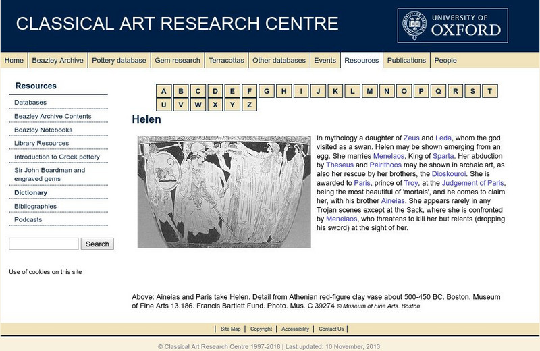Open dictionary letter I

(x=301, y=91)
